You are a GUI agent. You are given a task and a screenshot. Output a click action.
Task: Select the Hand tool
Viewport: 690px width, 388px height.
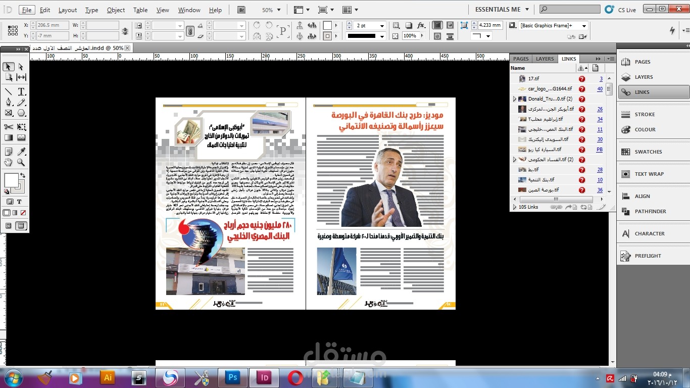click(x=9, y=162)
